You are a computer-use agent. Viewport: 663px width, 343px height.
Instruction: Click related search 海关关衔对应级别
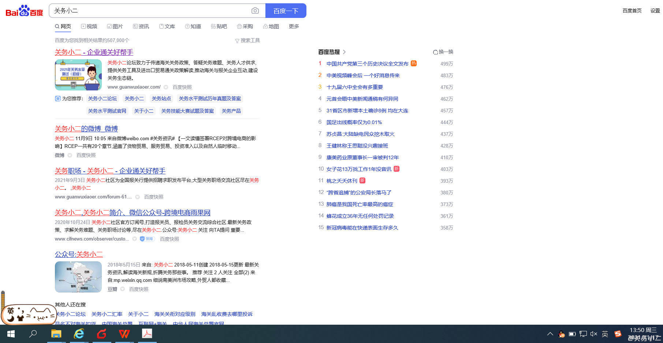(175, 314)
